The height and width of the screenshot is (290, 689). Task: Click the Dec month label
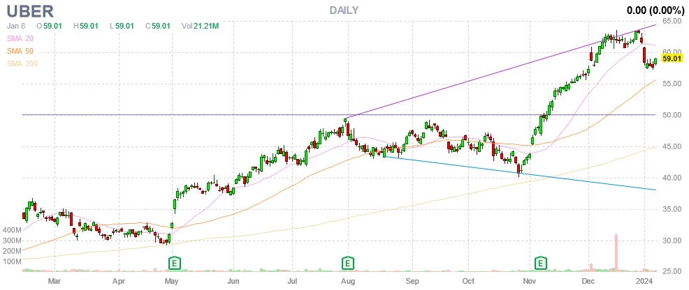point(588,280)
